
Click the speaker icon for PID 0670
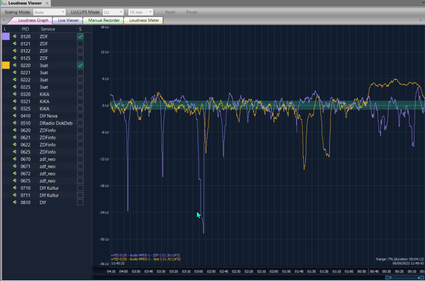[x=14, y=159]
